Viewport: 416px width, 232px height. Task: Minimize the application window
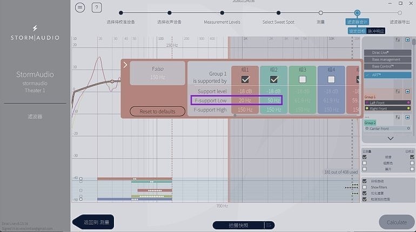pos(390,3)
